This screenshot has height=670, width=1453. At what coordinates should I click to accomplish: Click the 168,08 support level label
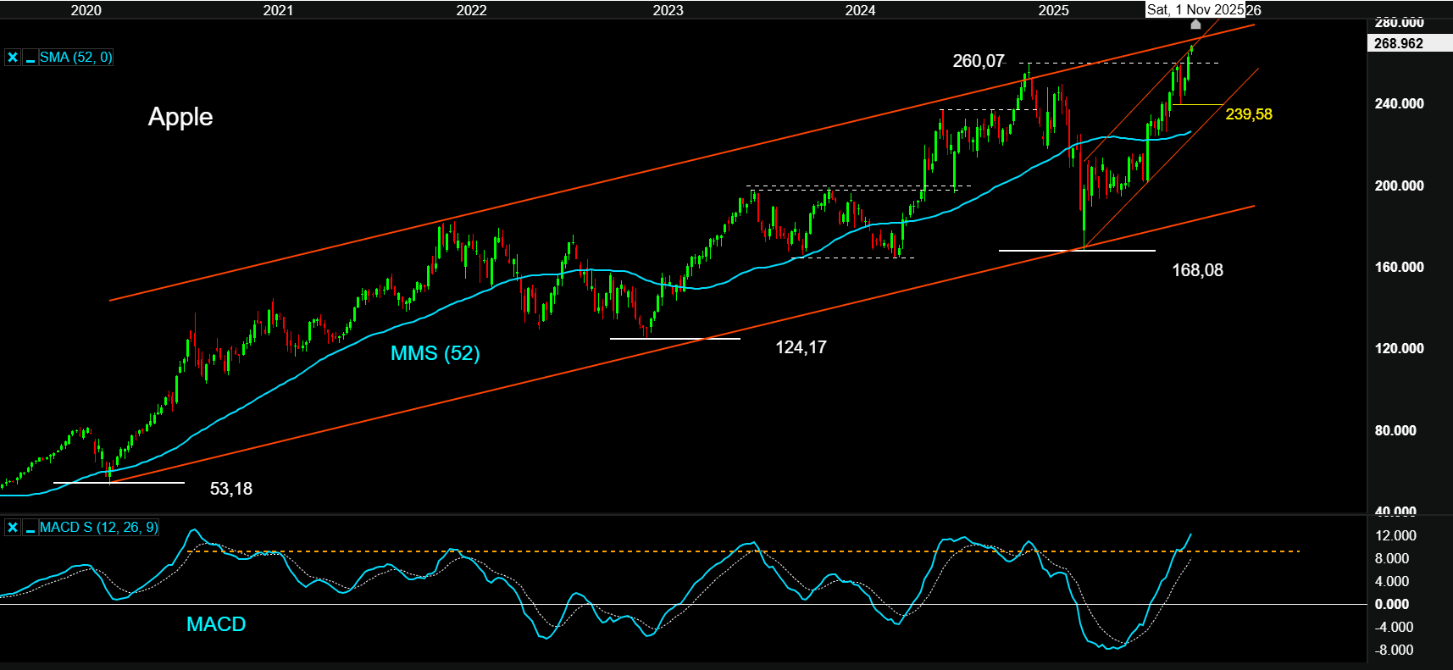(x=1196, y=270)
